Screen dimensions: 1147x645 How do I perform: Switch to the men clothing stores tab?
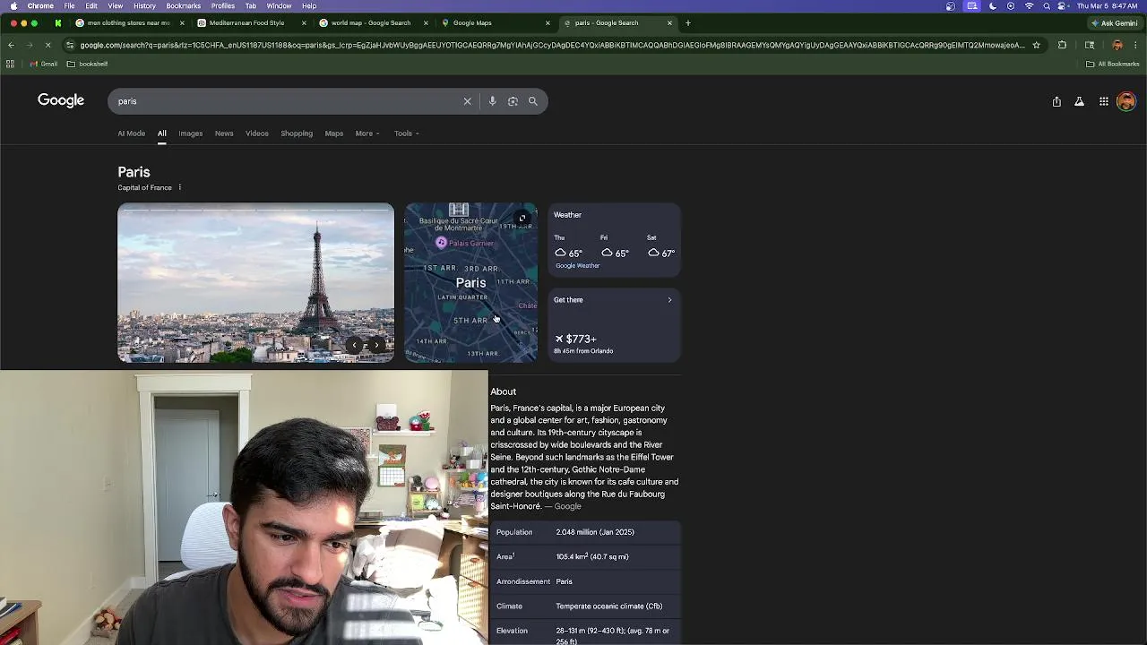128,22
